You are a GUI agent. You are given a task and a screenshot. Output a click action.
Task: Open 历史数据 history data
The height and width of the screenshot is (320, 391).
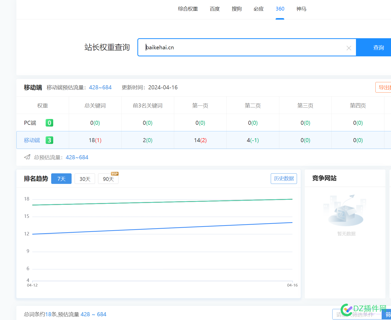tap(284, 178)
